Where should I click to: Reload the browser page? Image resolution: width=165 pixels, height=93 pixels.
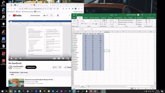point(14,9)
